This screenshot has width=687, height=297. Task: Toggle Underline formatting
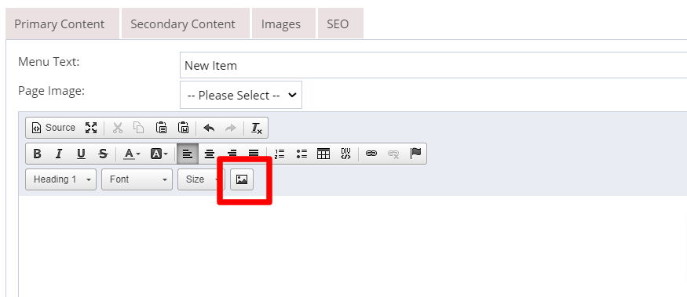(x=81, y=154)
